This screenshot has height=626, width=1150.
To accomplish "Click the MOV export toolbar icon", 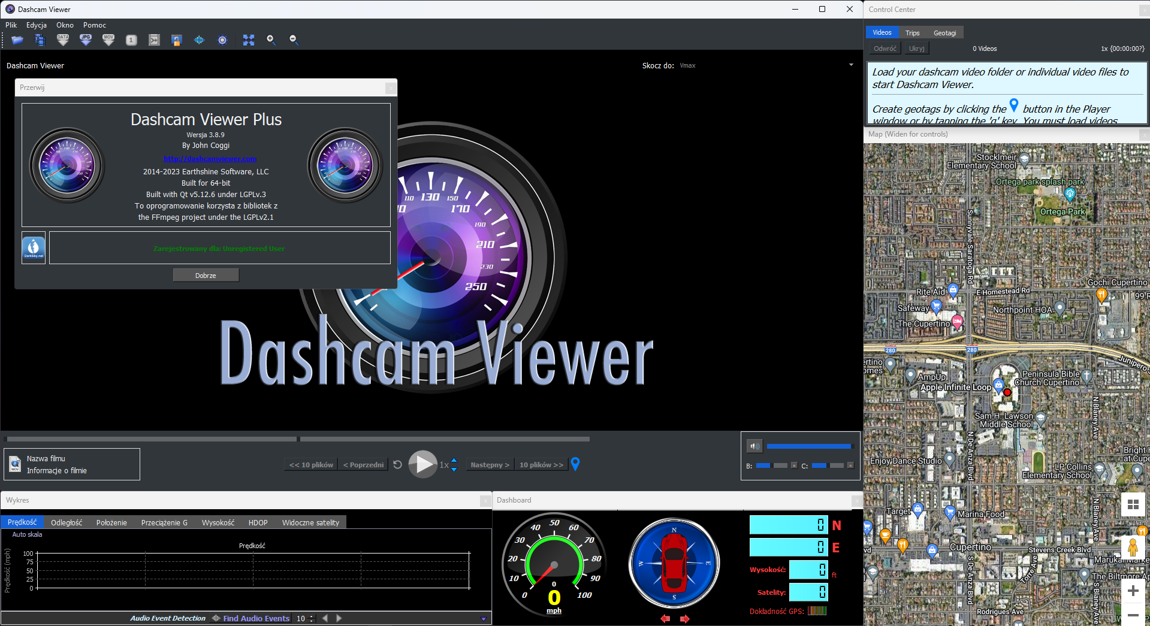I will pyautogui.click(x=108, y=40).
